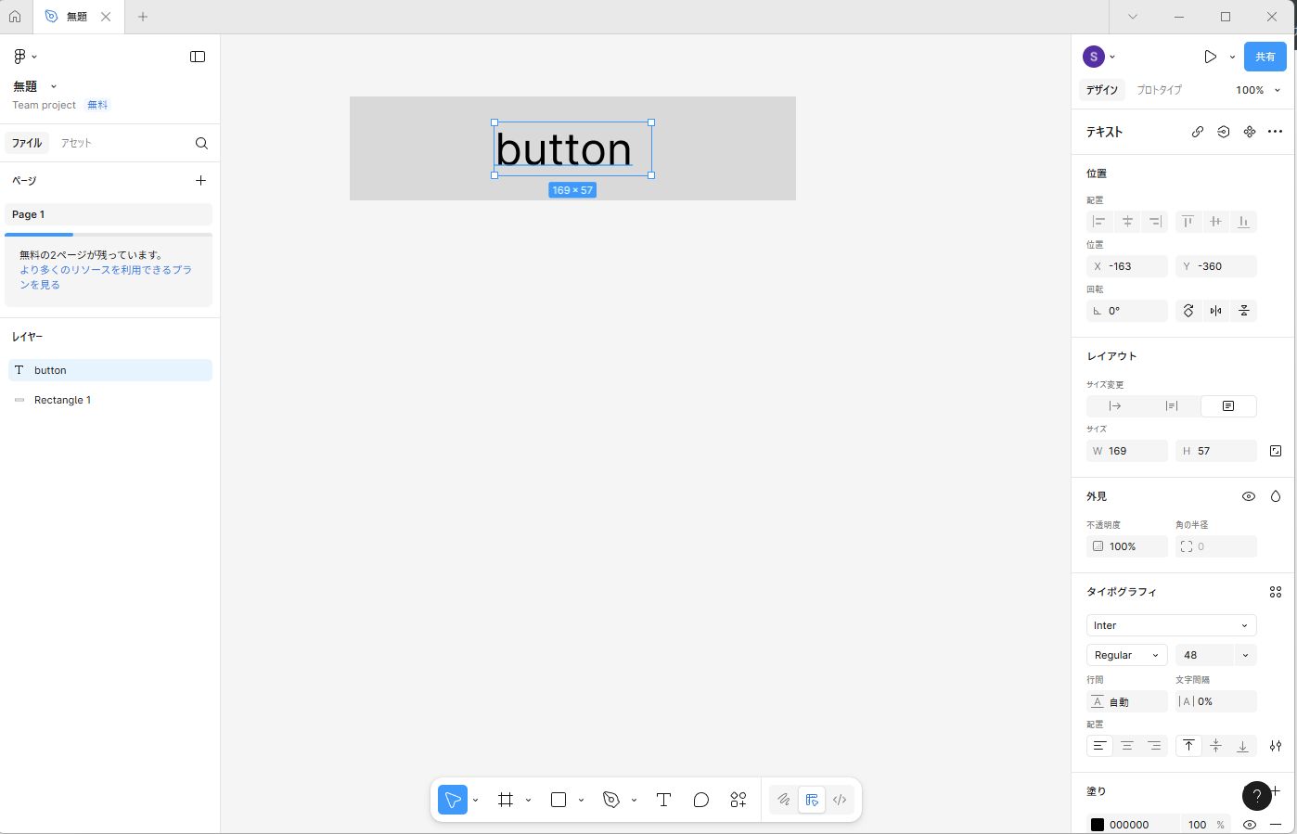
Task: Expand the 100% zoom level dropdown
Action: [x=1258, y=90]
